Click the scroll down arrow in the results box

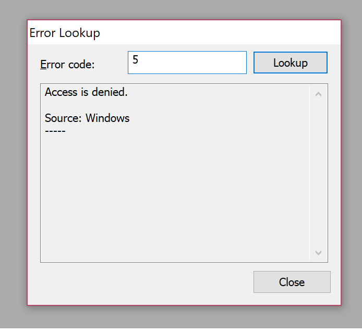(x=318, y=253)
